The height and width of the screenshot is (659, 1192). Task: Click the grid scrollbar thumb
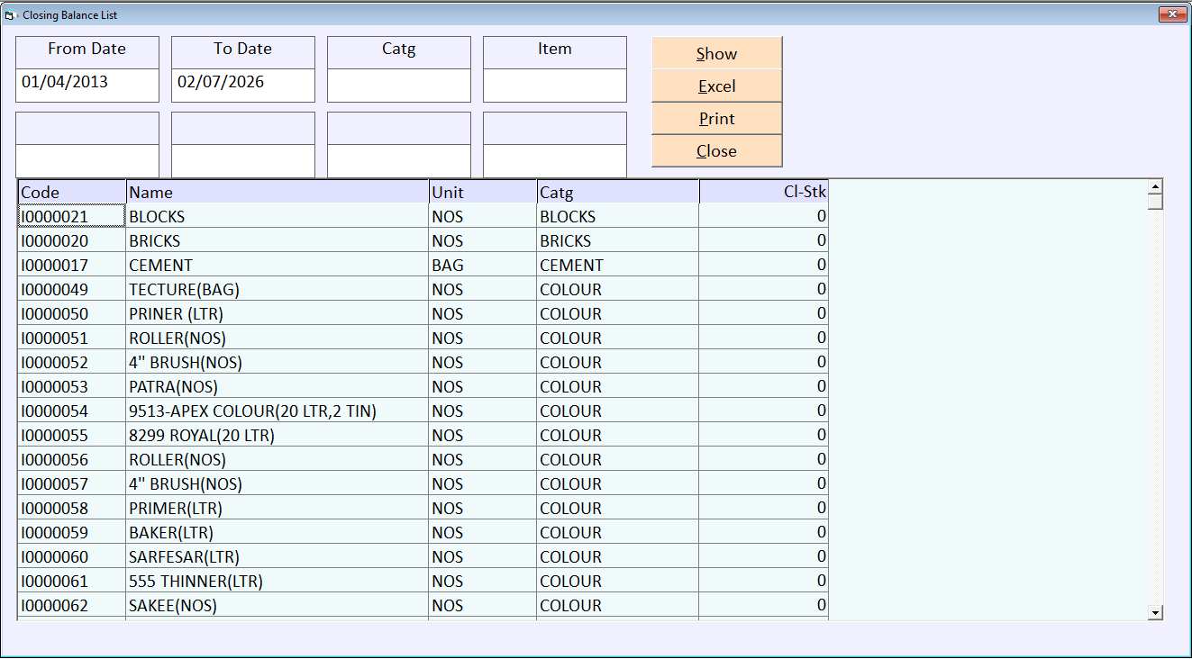coord(1155,202)
